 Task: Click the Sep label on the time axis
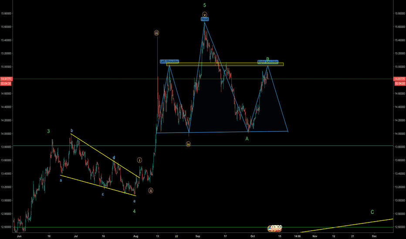pos(198,236)
